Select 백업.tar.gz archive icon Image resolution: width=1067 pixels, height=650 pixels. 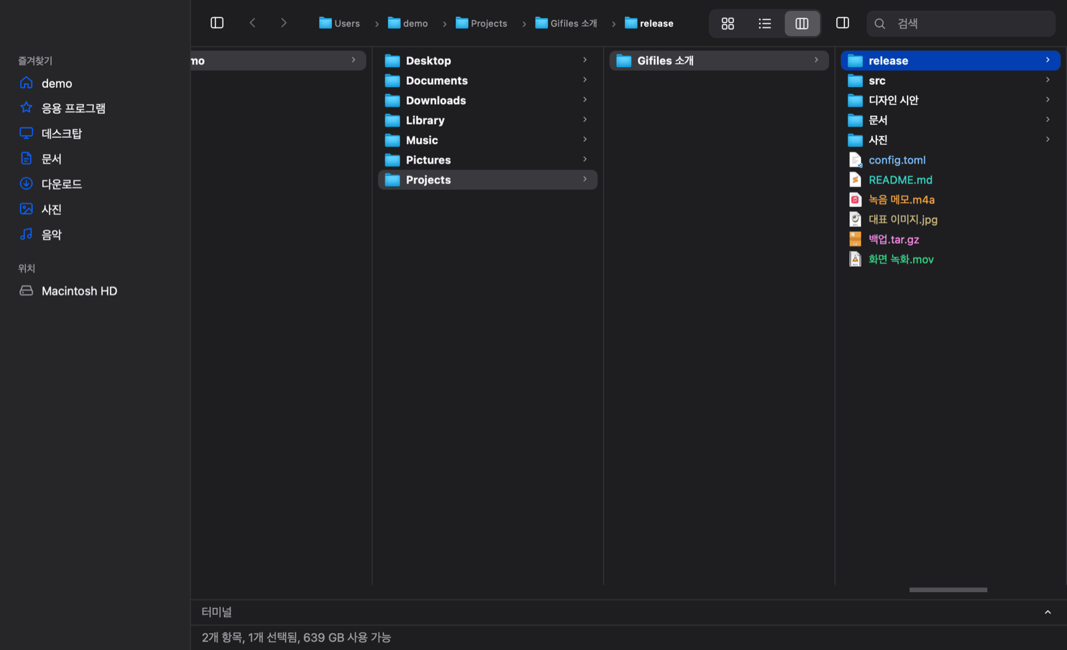point(855,239)
